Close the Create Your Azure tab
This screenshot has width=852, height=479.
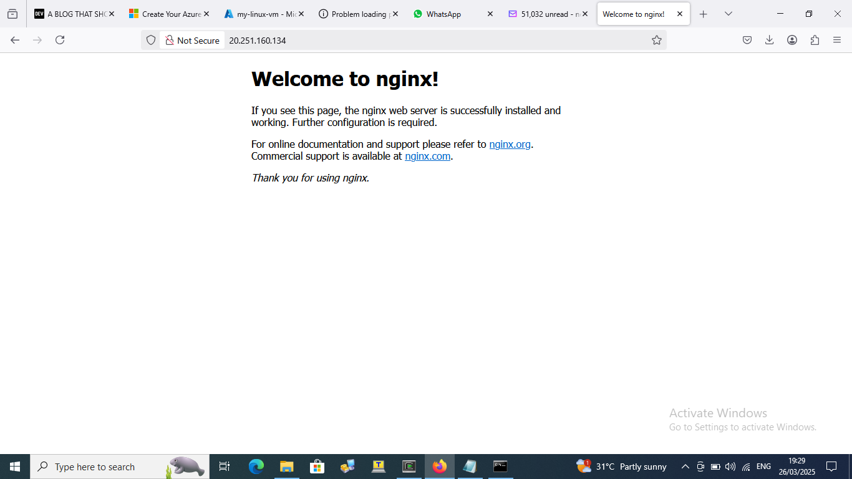point(206,14)
